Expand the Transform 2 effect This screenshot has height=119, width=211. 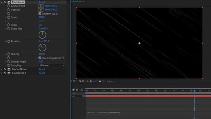pos(1,73)
